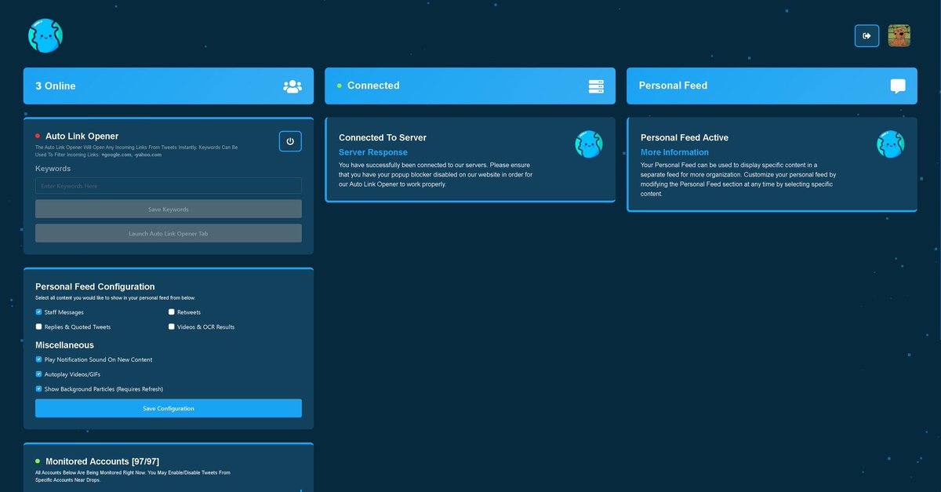Screen dimensions: 941x492
Task: Click the Connected To Server title
Action: pyautogui.click(x=383, y=137)
